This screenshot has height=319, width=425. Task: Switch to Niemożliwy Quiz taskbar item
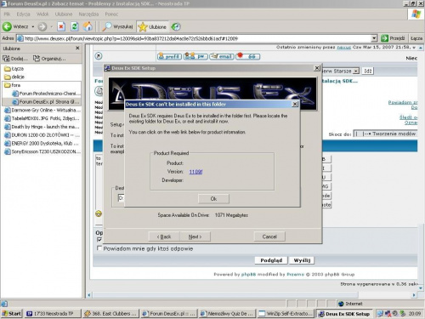click(227, 314)
